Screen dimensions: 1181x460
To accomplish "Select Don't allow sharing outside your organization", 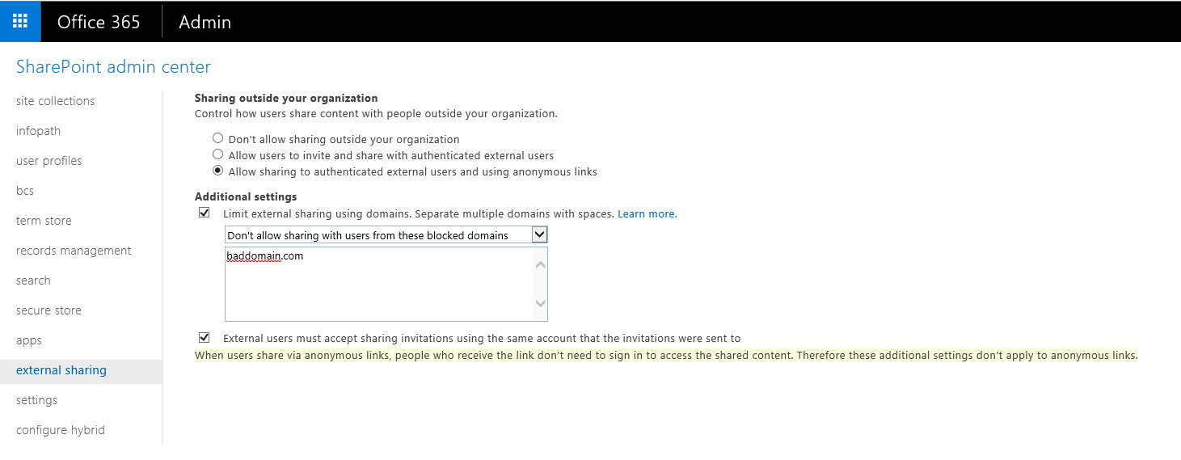I will point(217,138).
